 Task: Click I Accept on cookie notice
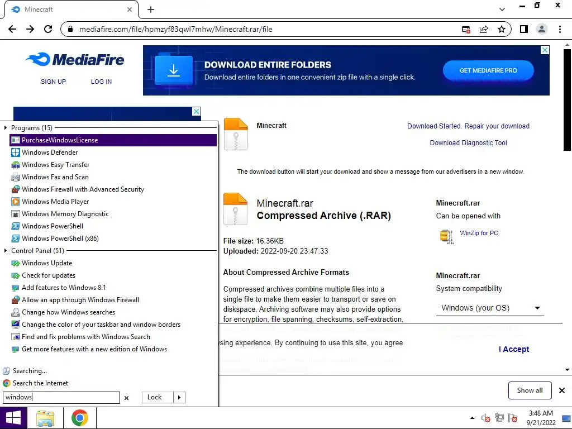click(x=514, y=349)
